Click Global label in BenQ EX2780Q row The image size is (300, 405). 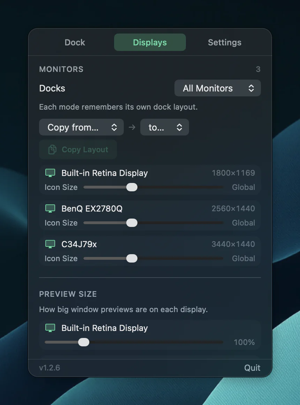point(243,223)
